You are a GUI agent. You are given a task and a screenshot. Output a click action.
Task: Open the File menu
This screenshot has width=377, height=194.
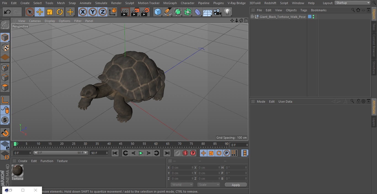tap(5, 3)
